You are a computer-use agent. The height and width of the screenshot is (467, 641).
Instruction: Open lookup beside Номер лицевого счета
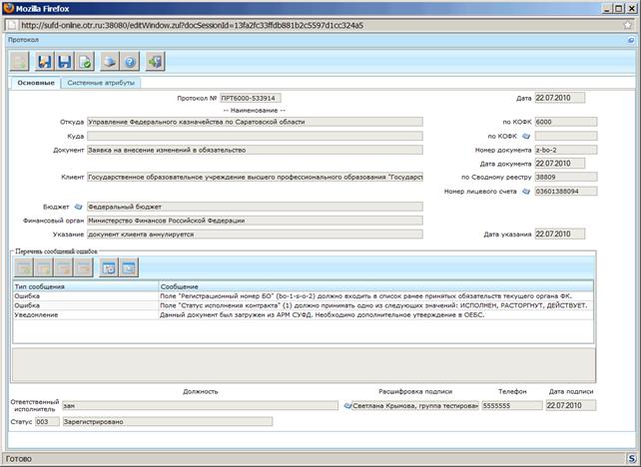tap(526, 192)
